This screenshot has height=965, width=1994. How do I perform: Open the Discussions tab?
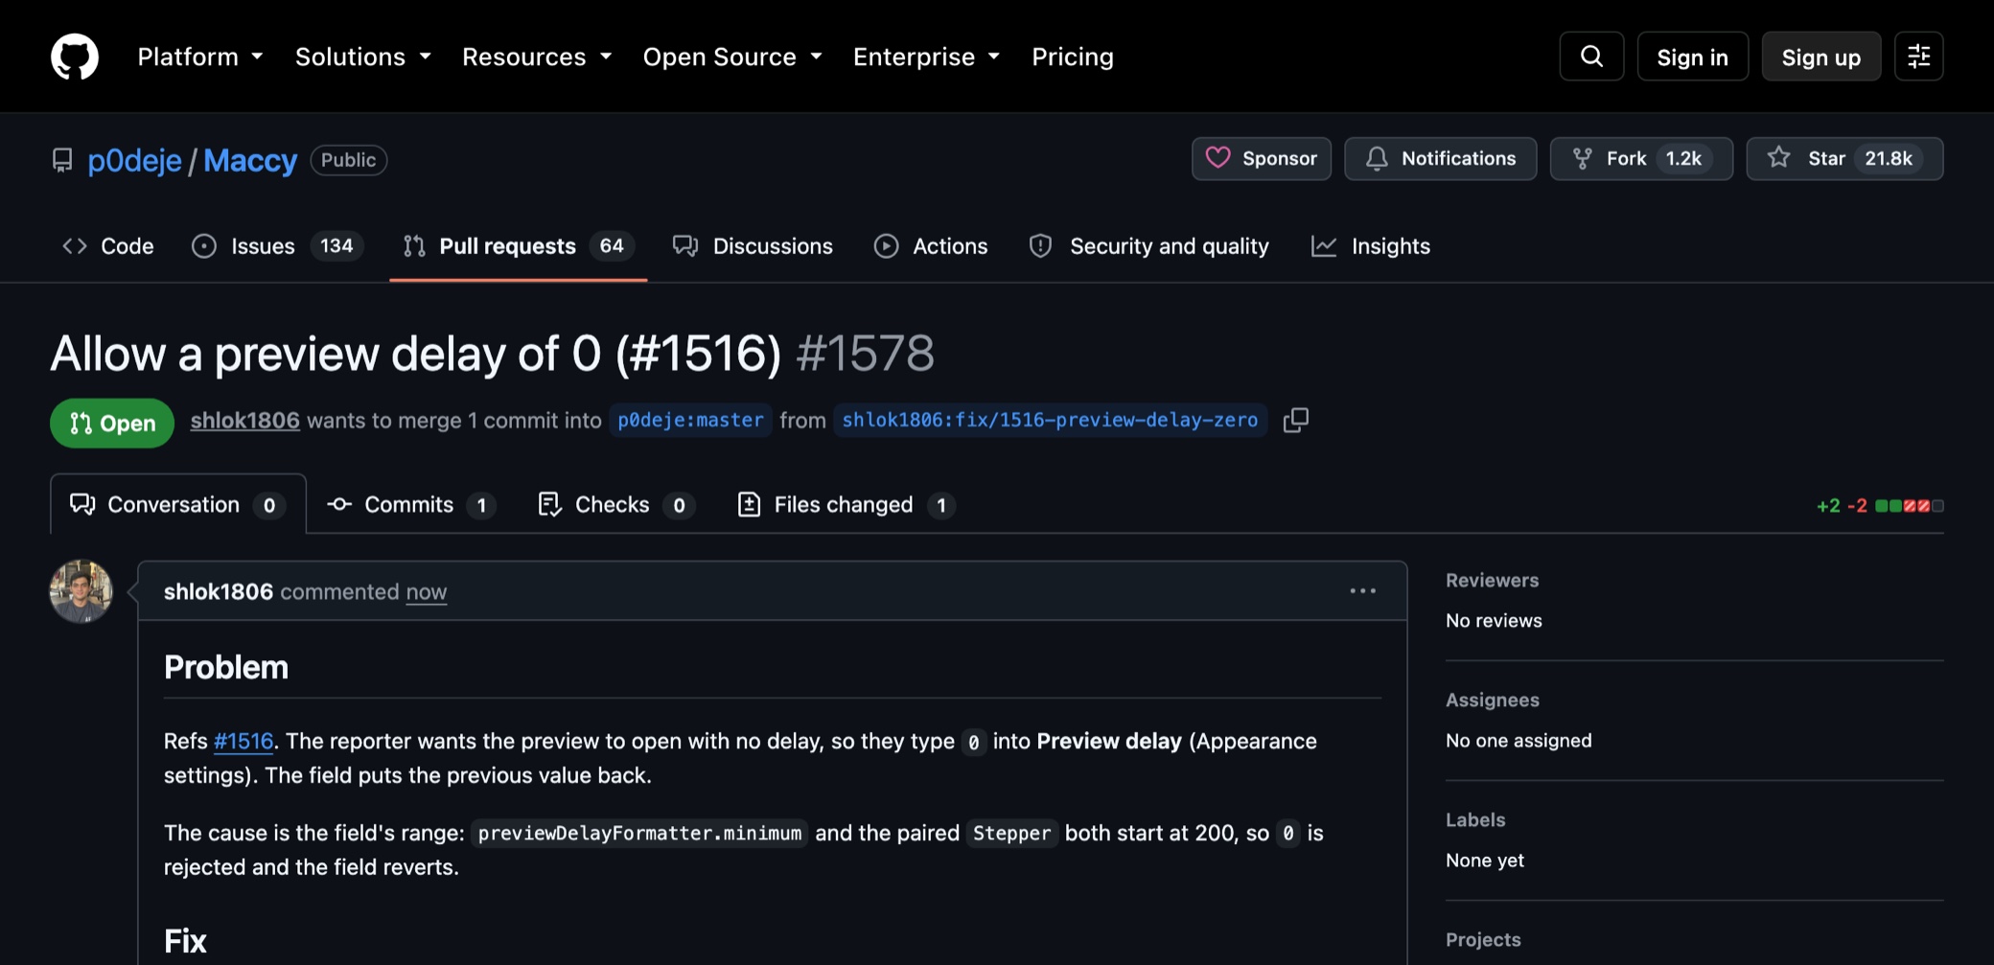tap(753, 246)
